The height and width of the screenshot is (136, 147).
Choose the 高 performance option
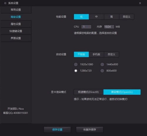coord(111,17)
